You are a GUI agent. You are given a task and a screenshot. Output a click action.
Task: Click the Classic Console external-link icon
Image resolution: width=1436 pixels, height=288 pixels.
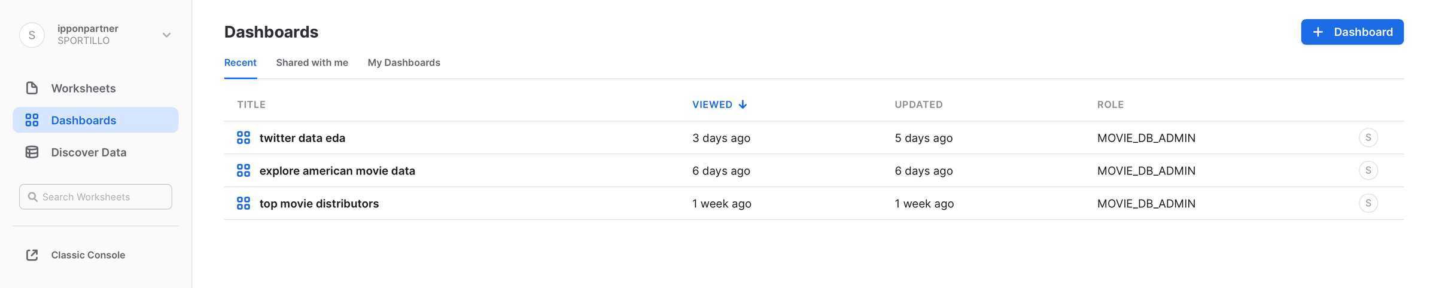coord(32,255)
